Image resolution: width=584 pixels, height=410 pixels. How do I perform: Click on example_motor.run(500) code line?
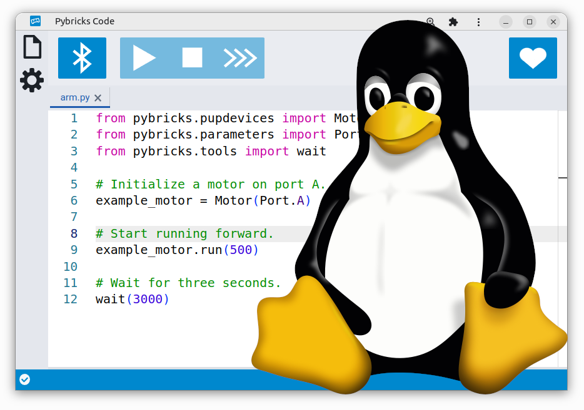(177, 250)
